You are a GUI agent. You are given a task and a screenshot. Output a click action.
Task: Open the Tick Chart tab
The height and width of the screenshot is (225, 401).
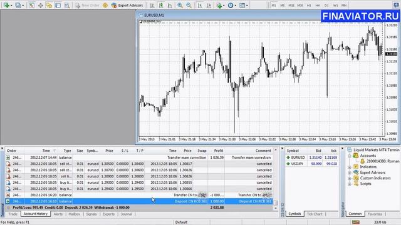tap(315, 214)
